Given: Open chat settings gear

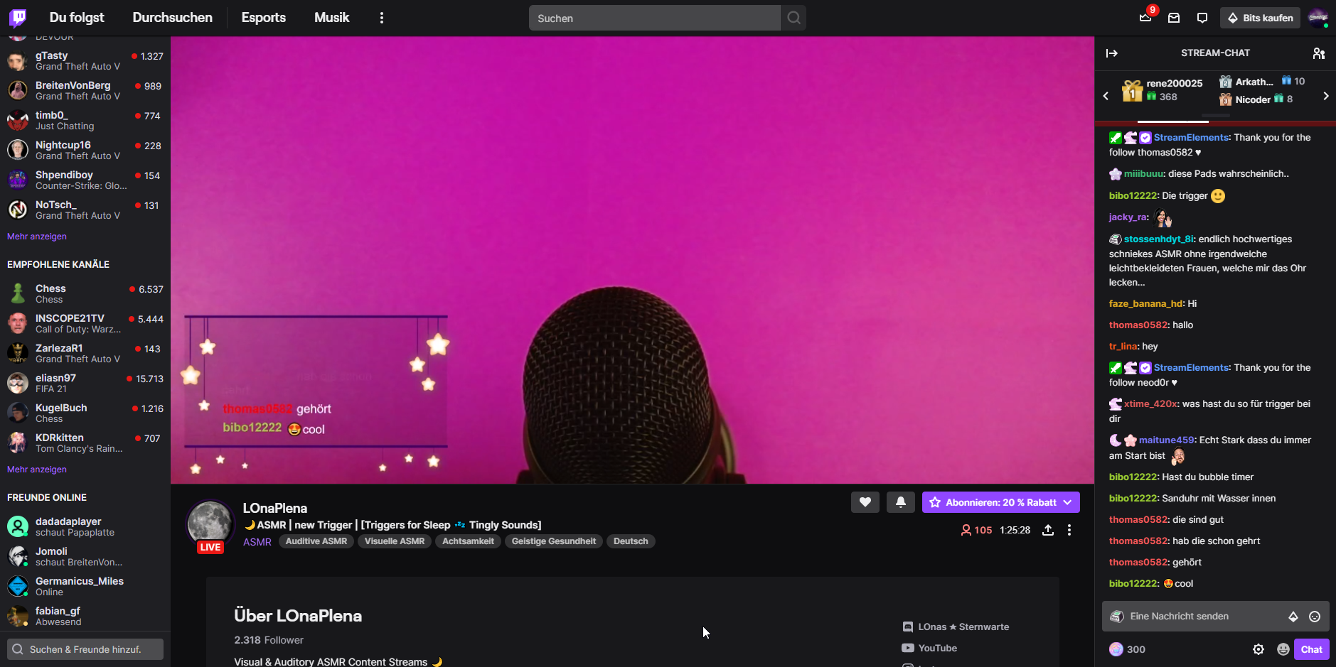Looking at the screenshot, I should point(1258,649).
